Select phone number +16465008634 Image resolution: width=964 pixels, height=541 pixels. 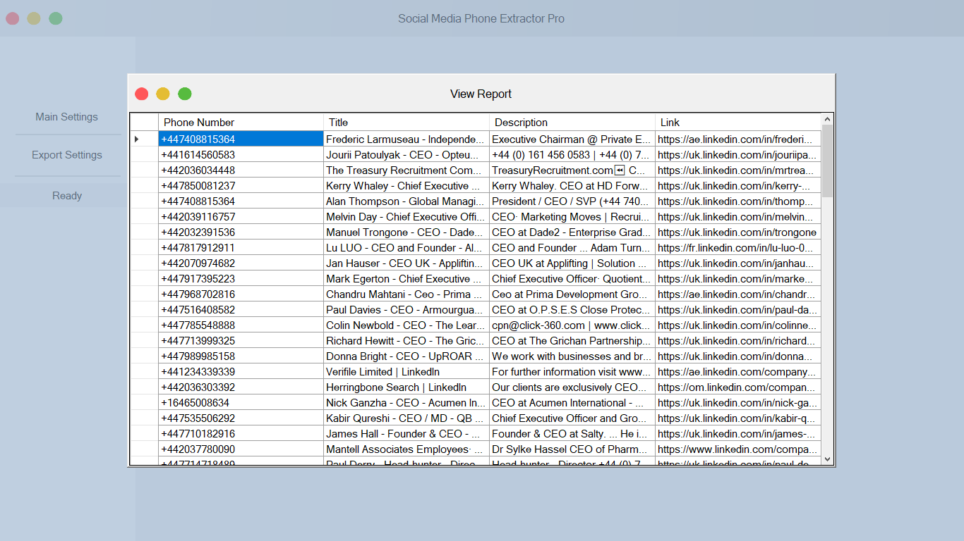pyautogui.click(x=241, y=403)
